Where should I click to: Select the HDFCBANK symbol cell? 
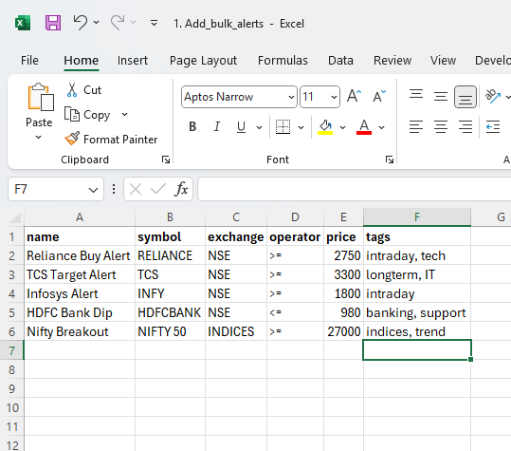point(170,312)
